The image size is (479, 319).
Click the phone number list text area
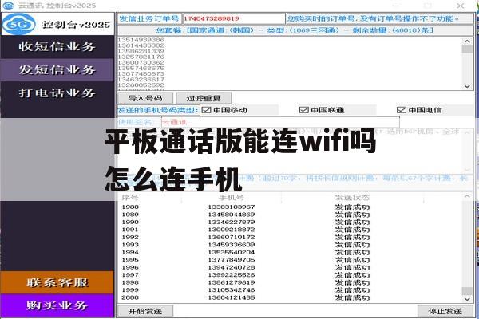pyautogui.click(x=290, y=64)
